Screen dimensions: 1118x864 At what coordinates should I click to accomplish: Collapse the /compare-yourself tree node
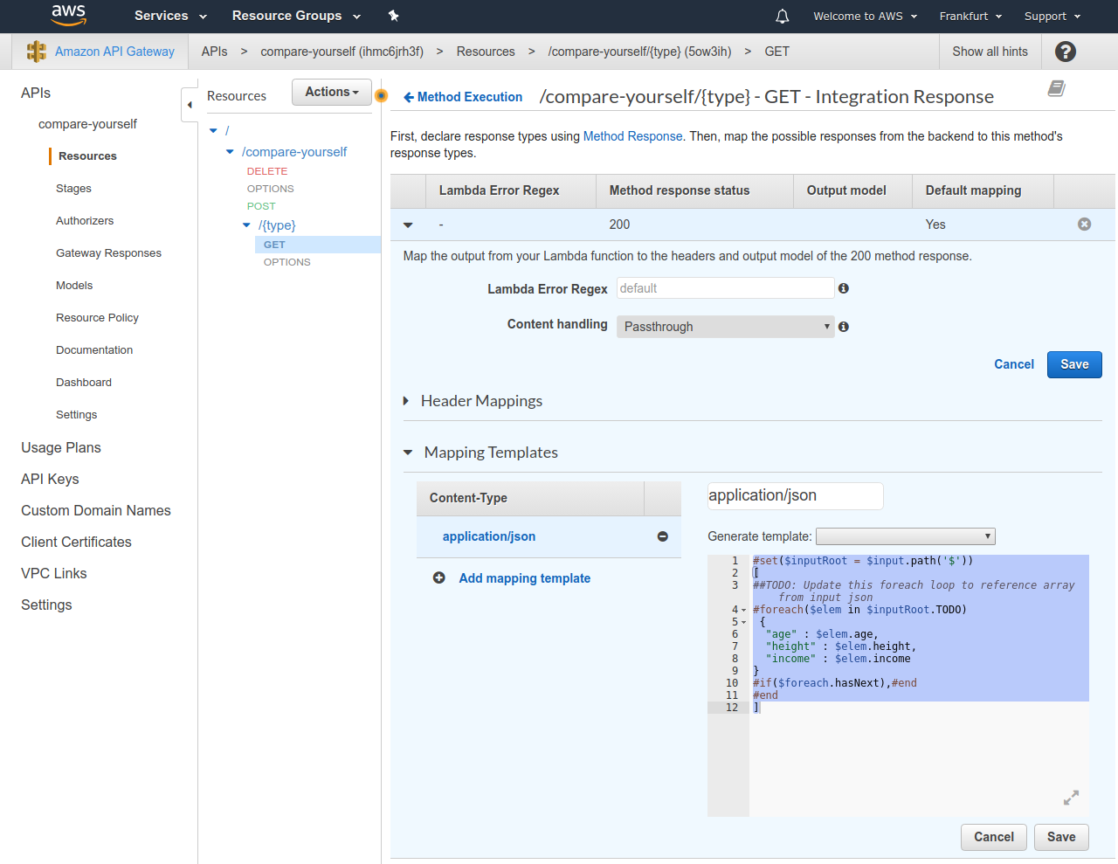coord(230,152)
